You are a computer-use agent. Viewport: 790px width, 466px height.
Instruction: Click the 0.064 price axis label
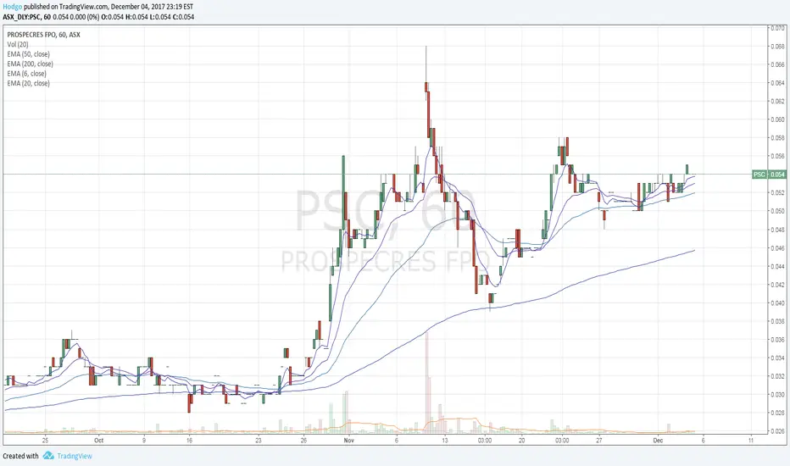(778, 83)
